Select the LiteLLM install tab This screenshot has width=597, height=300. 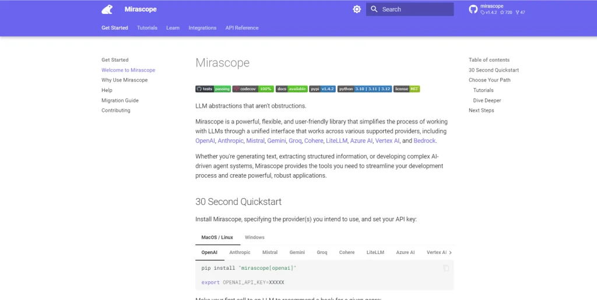click(x=375, y=252)
